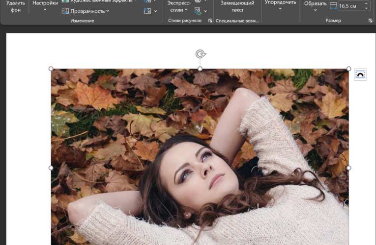376x245 pixels.
Task: Increase width with the up stepper arrow
Action: coord(366,3)
